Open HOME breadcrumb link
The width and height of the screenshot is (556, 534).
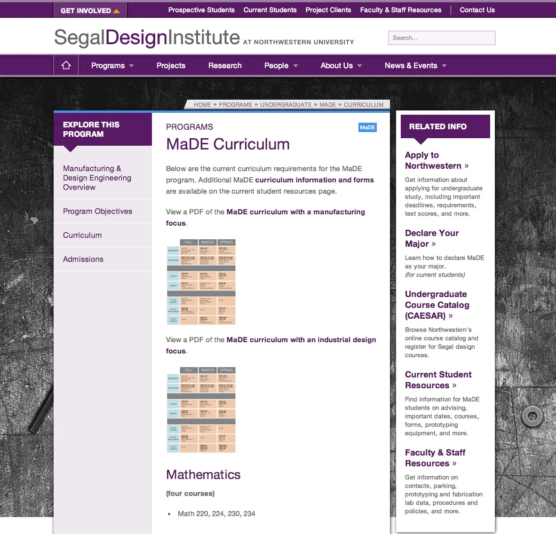[x=202, y=104]
